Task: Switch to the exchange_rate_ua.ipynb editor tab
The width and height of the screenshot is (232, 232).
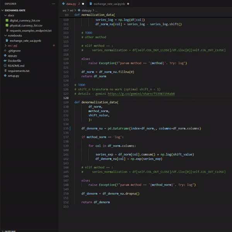Action: [x=109, y=4]
